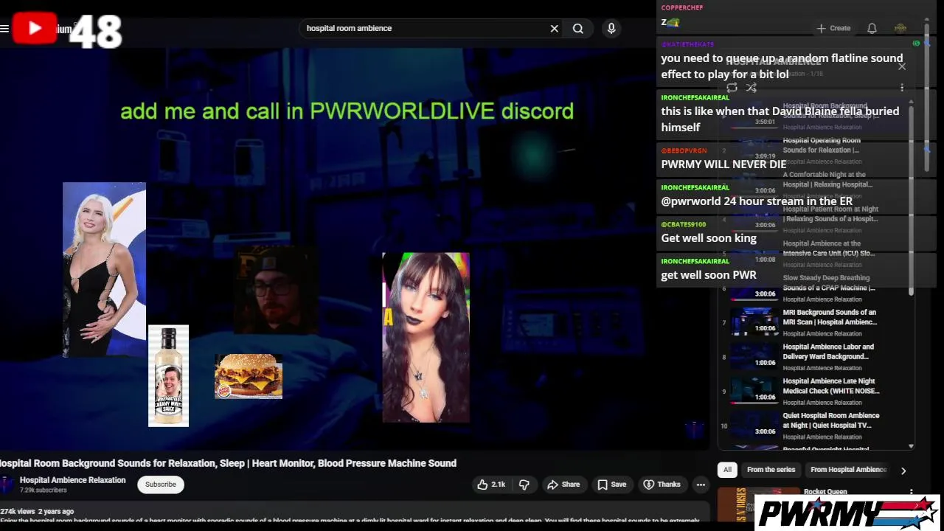Click the video title 'Hospital Room Background Sounds'

228,463
